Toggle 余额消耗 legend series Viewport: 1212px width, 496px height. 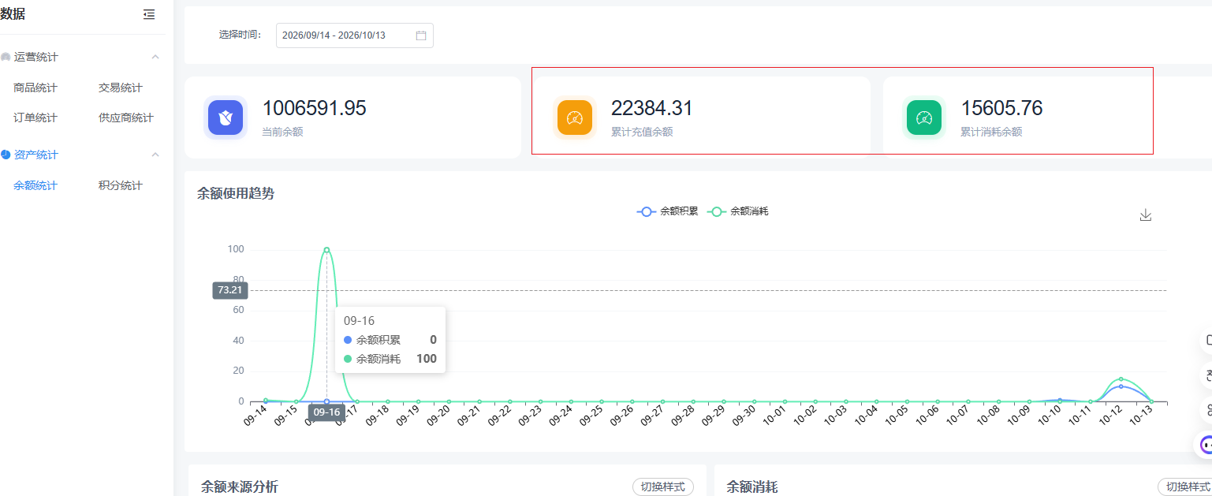737,211
